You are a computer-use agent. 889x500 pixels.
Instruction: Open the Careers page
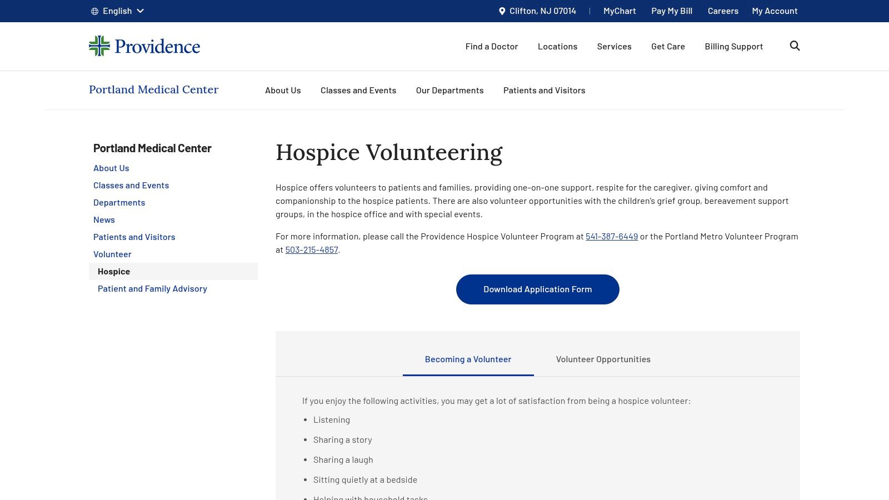723,11
